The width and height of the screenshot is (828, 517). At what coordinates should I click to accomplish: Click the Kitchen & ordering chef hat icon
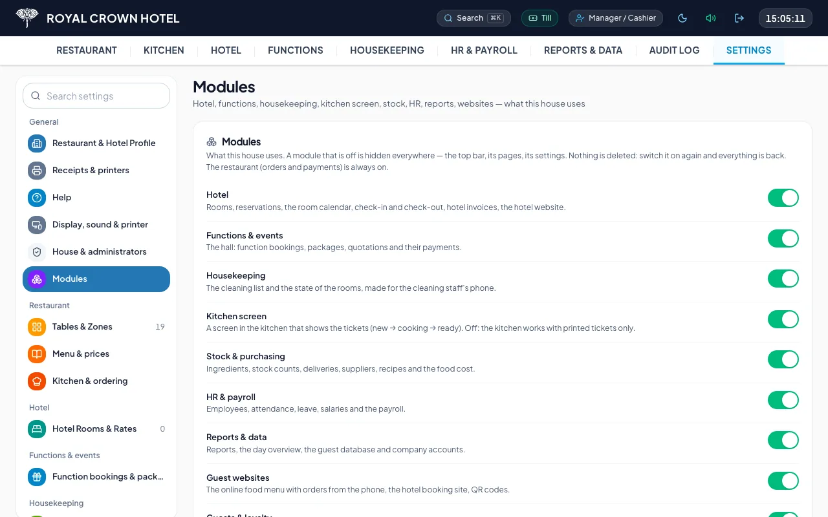point(37,381)
